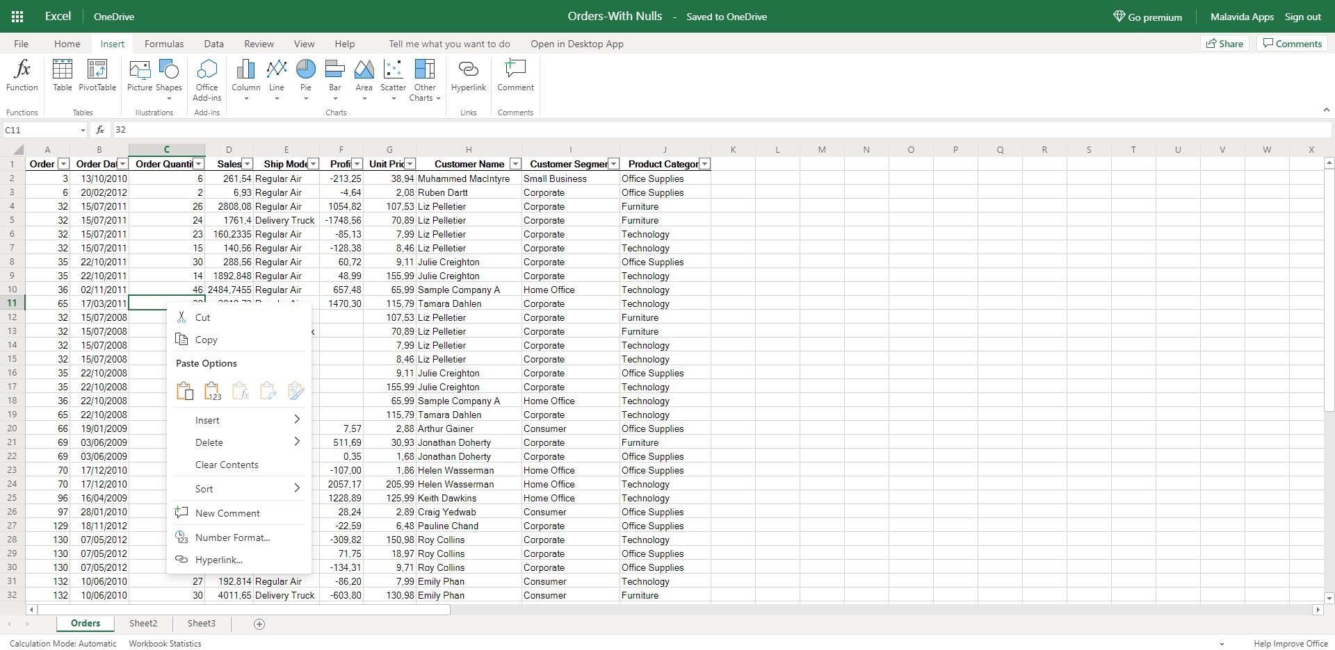Click the OneDrive link in header
Viewport: 1335px width, 650px height.
pyautogui.click(x=114, y=17)
